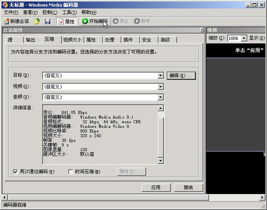Click the 编辑(E)... button
Image resolution: width=267 pixels, height=210 pixels.
point(181,76)
